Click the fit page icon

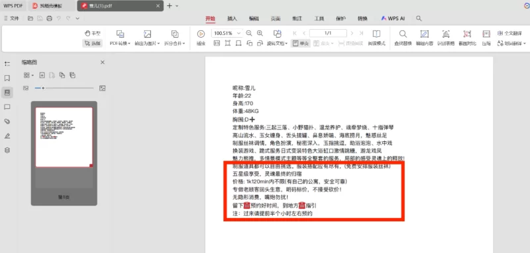point(227,43)
